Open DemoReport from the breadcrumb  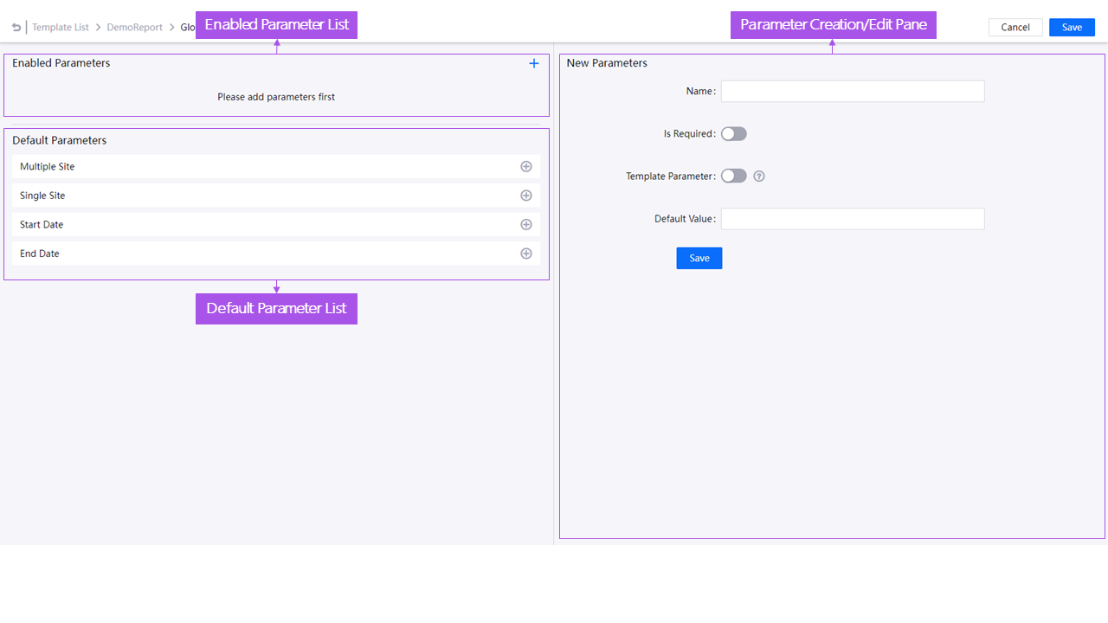134,27
